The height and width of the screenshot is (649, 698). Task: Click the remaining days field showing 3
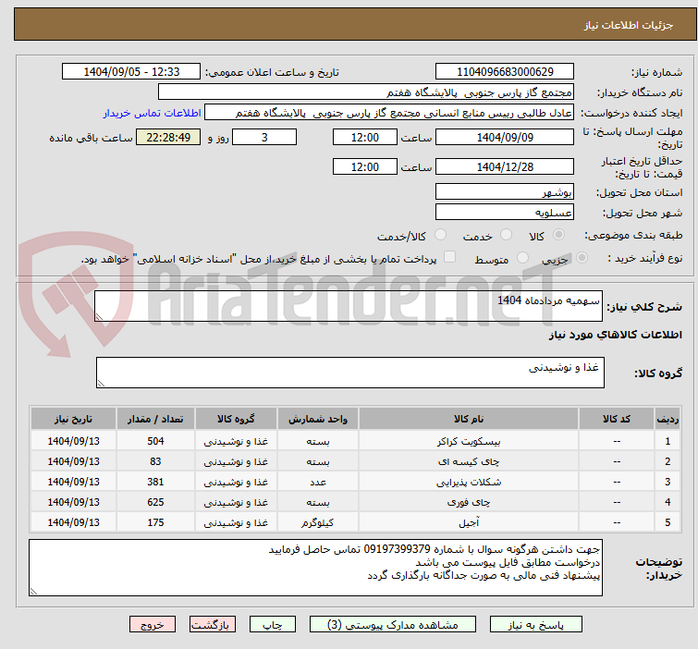(x=264, y=137)
